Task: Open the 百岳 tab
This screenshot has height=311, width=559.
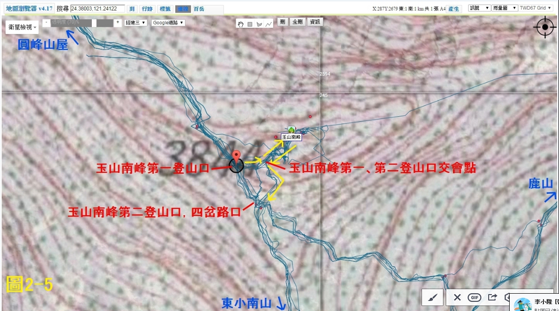Action: click(x=199, y=9)
